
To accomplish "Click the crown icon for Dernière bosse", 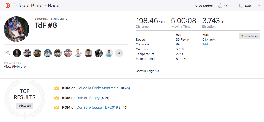I will tap(56, 107).
